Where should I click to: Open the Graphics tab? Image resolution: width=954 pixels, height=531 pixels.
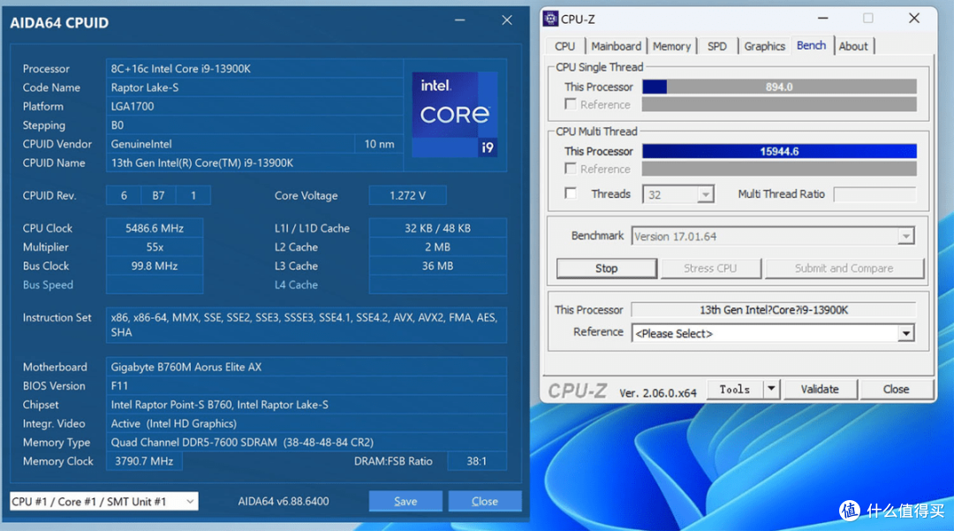(x=764, y=46)
